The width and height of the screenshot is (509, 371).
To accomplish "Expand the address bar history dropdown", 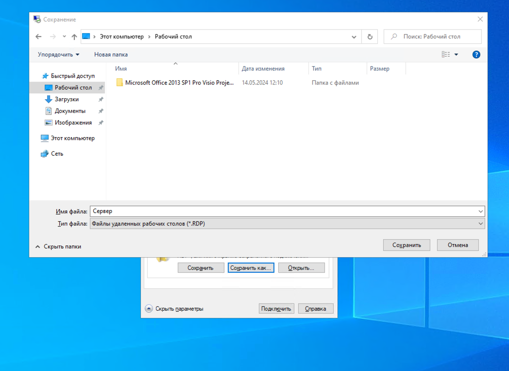I will 354,37.
